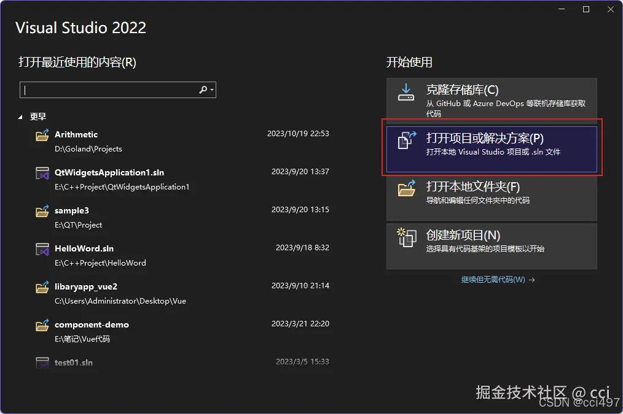Select path D:\Goland\Projects
This screenshot has height=414, width=623.
coord(88,149)
